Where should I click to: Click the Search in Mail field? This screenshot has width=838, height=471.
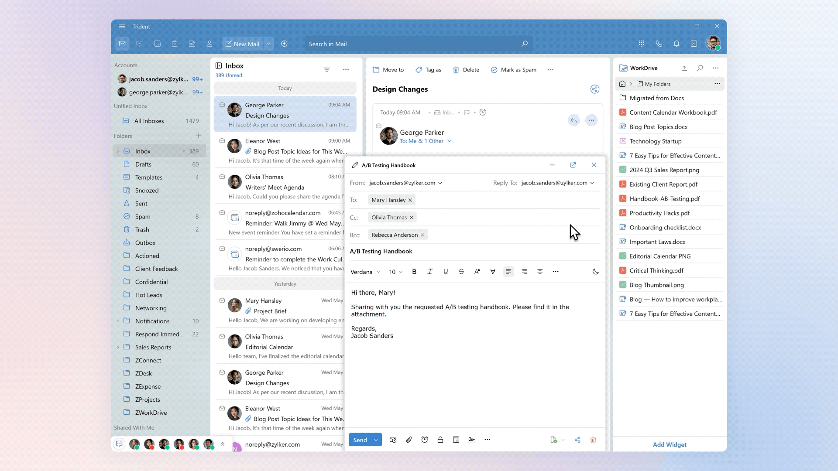tap(412, 44)
